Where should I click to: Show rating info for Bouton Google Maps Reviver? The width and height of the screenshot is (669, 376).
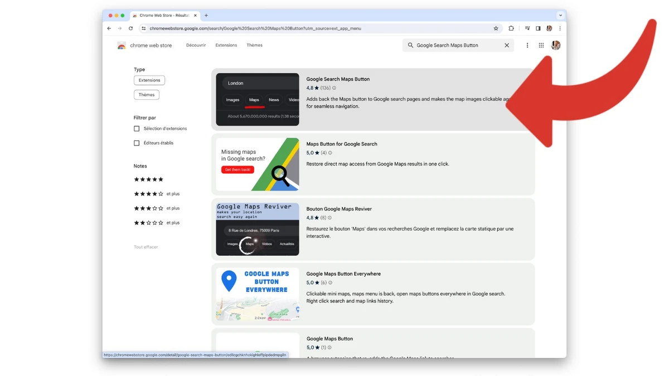329,218
